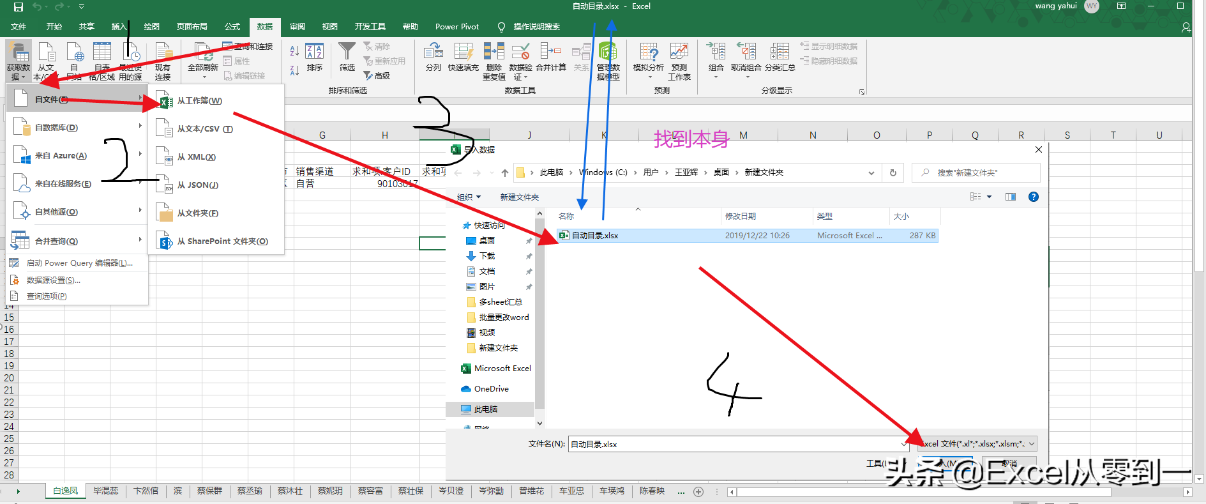Image resolution: width=1206 pixels, height=504 pixels.
Task: Toggle the preview pane icon in dialog
Action: 1010,197
